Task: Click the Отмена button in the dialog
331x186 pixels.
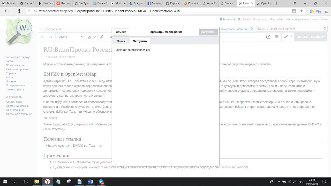Action: click(121, 32)
